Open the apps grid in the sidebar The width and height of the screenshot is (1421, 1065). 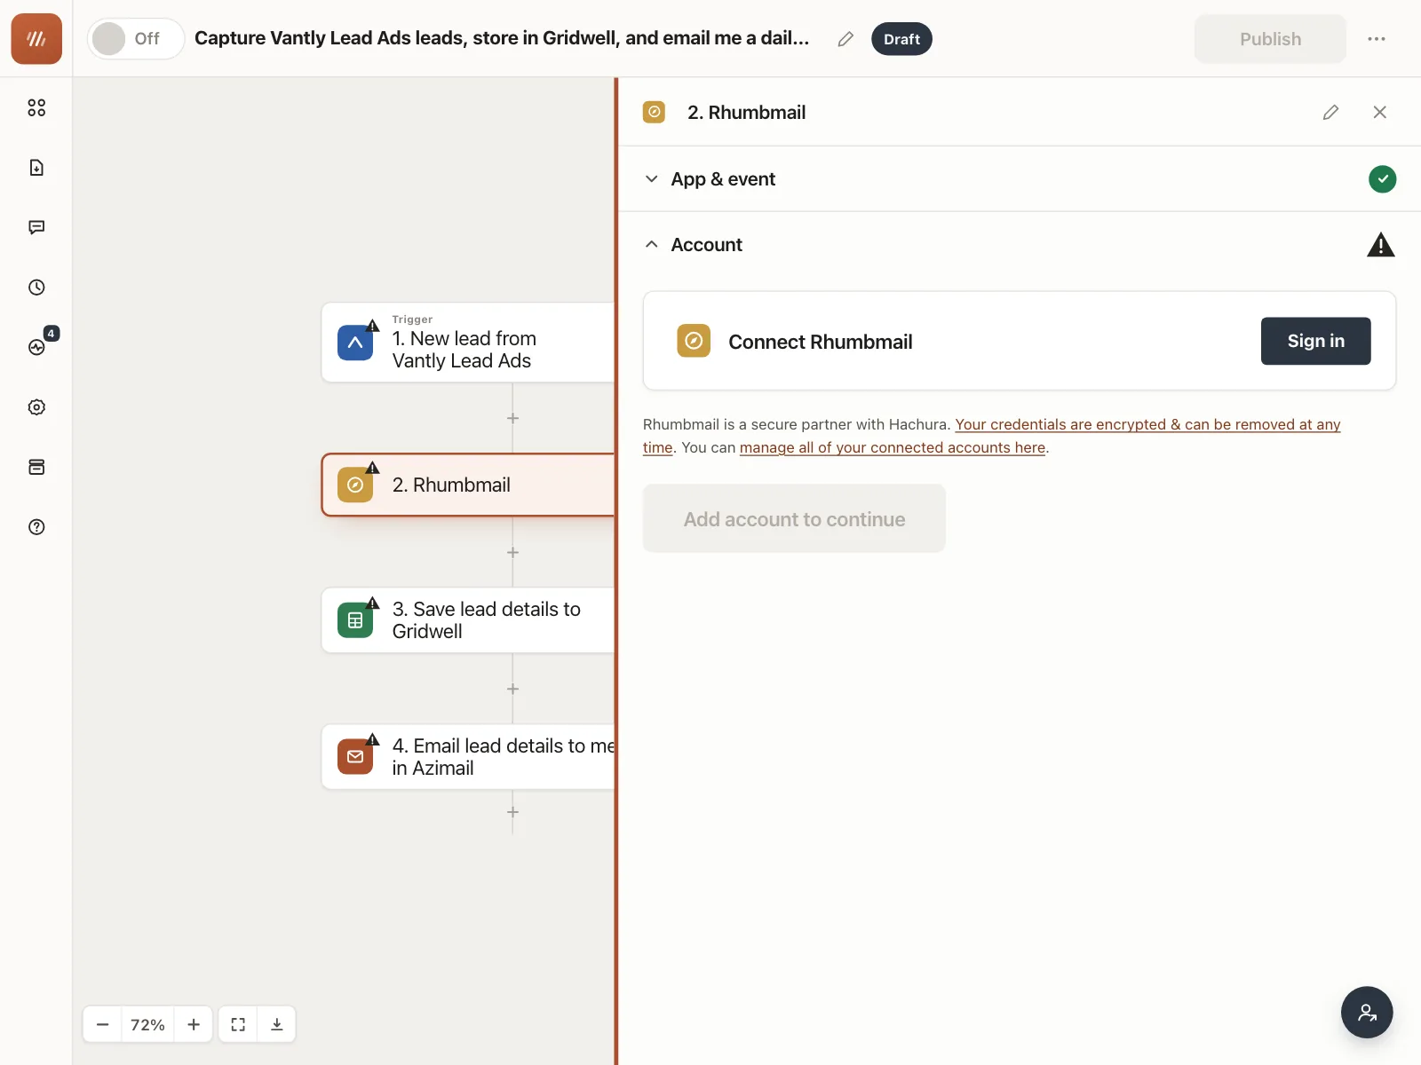[x=36, y=107]
